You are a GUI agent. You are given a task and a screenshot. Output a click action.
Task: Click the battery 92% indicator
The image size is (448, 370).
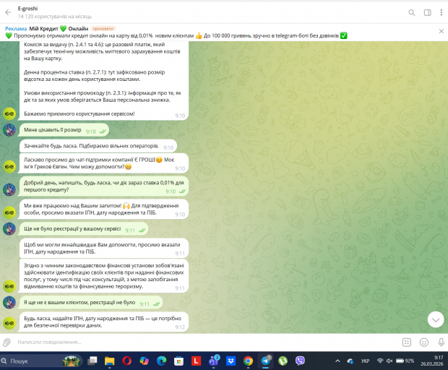tap(405, 361)
